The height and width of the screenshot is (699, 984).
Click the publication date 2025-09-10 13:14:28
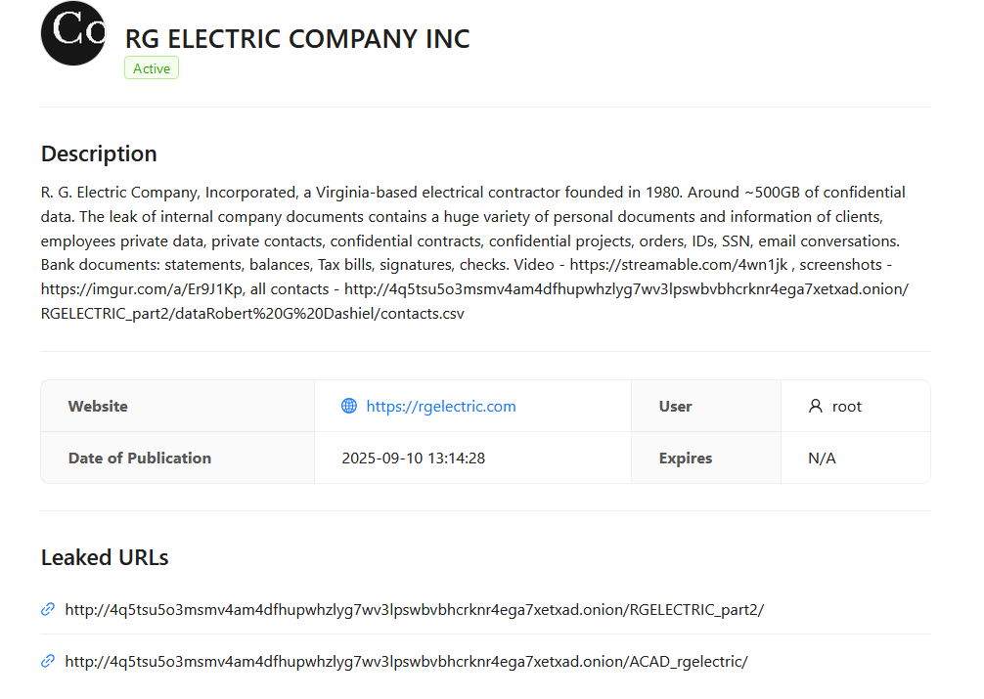click(414, 458)
